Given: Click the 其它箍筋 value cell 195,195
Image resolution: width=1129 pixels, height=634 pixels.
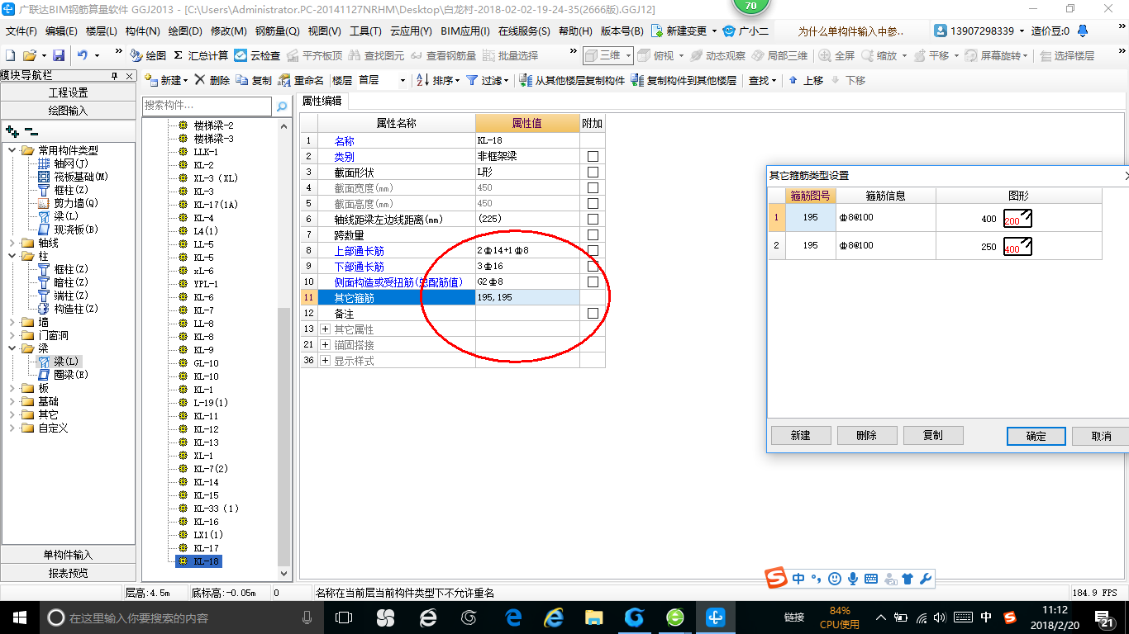Looking at the screenshot, I should (x=527, y=297).
